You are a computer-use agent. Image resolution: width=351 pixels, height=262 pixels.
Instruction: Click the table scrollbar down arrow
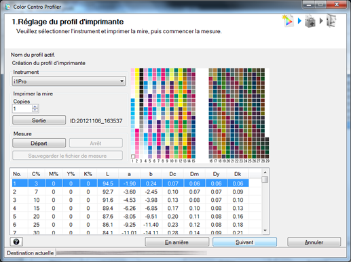point(265,230)
